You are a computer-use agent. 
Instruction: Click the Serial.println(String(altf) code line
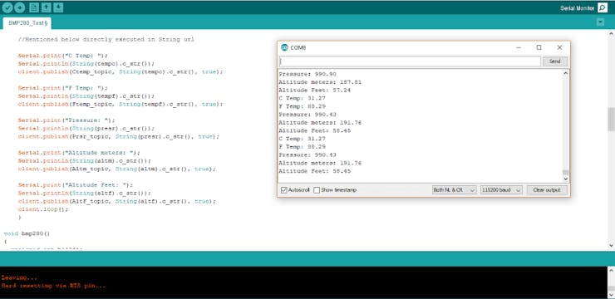click(84, 194)
